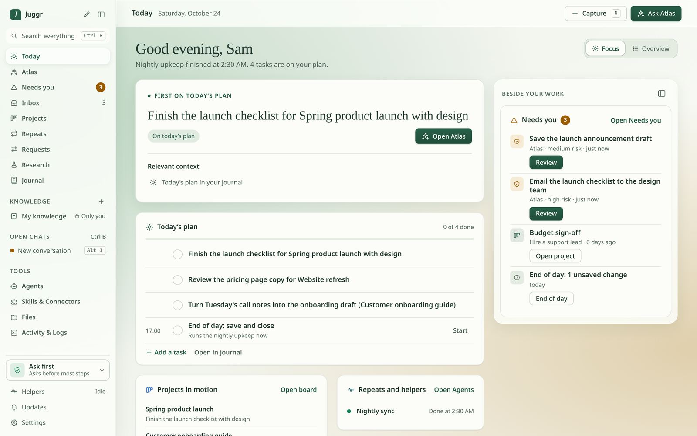
Task: Click the pencil new-note icon beside Juggr
Action: point(87,14)
